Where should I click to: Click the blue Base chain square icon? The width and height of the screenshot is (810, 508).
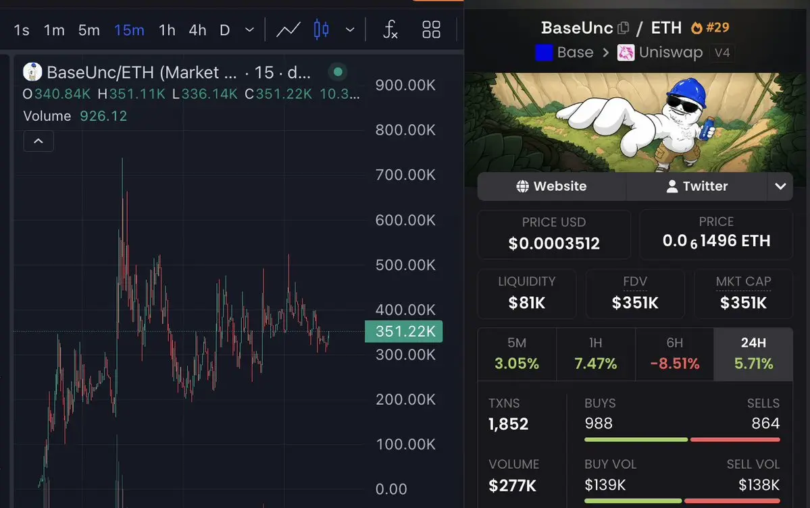click(x=544, y=53)
